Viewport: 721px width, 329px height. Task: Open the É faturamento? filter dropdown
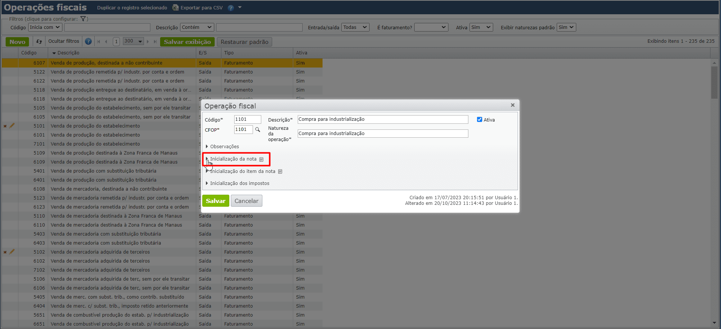click(431, 27)
